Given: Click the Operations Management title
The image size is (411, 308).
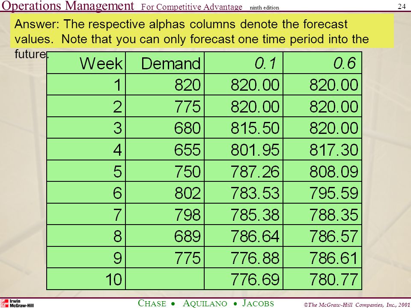Looking at the screenshot, I should click(x=68, y=5).
